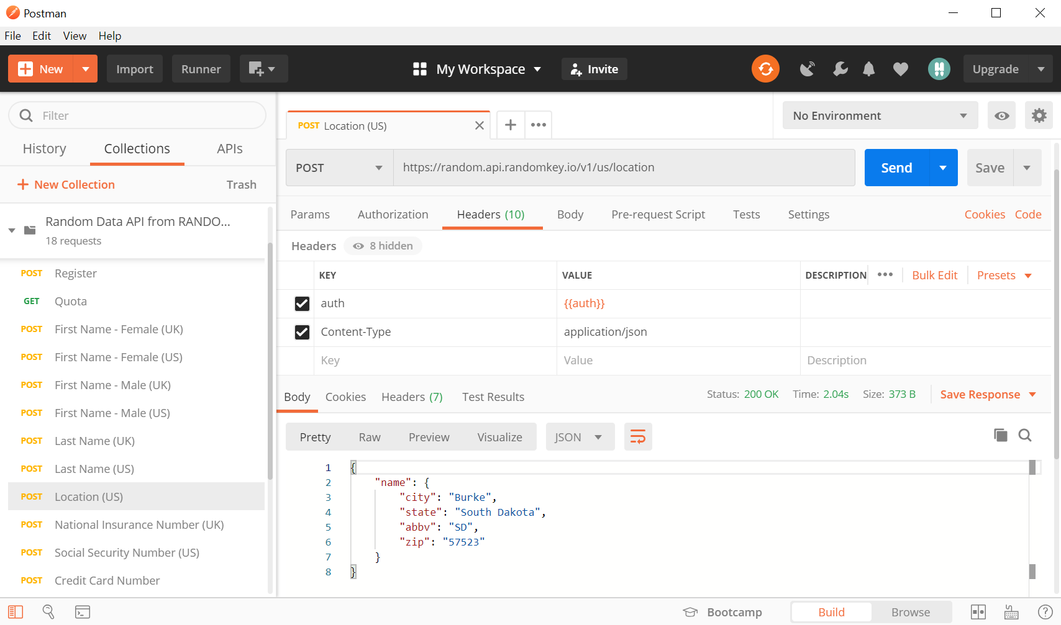Open the Save Response dropdown
The image size is (1061, 625).
988,394
